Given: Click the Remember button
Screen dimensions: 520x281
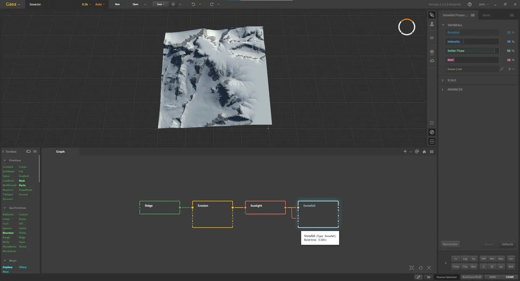Looking at the screenshot, I should point(450,244).
